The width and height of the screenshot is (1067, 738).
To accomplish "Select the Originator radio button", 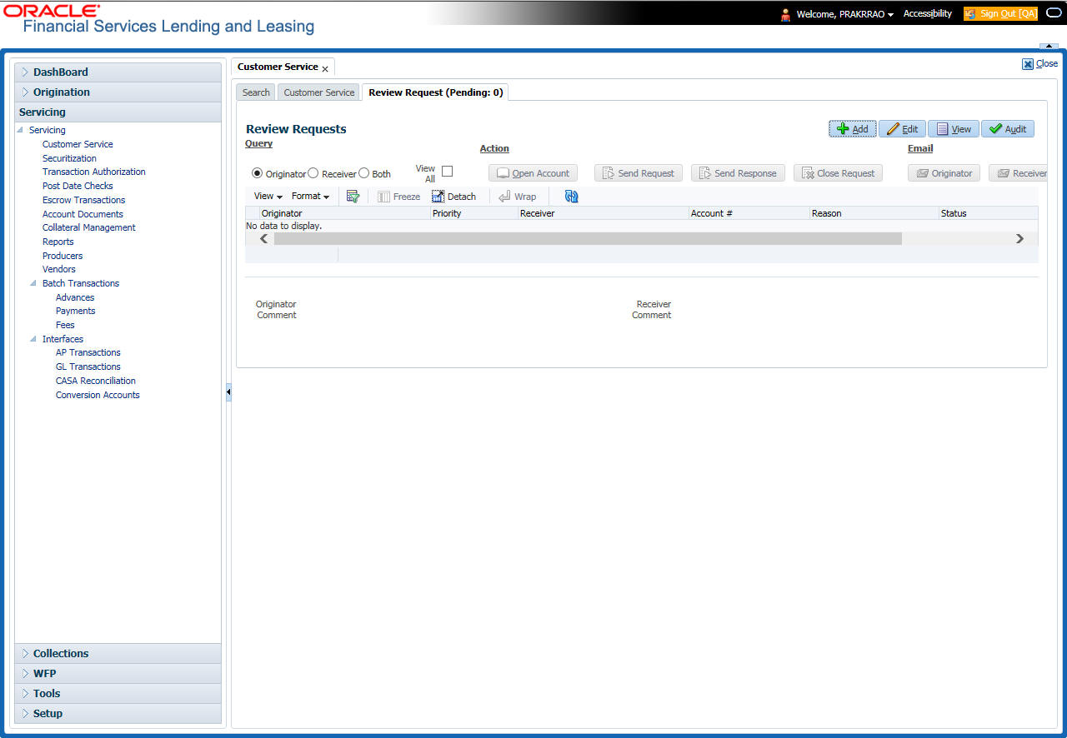I will pos(257,173).
